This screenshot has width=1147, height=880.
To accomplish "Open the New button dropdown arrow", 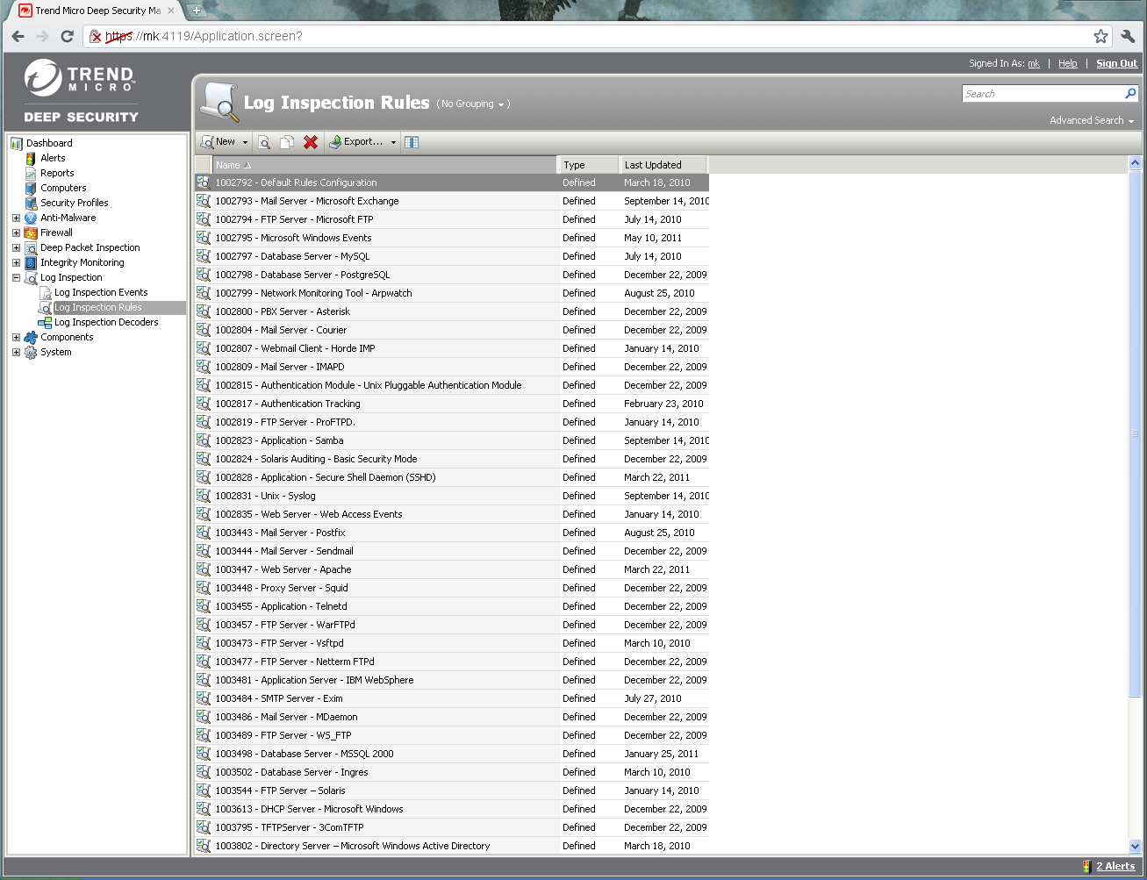I will 245,142.
